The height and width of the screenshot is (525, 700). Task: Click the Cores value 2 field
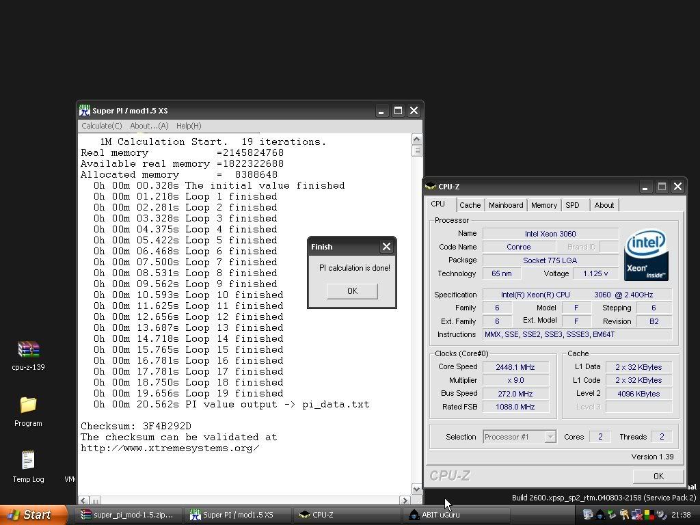600,437
